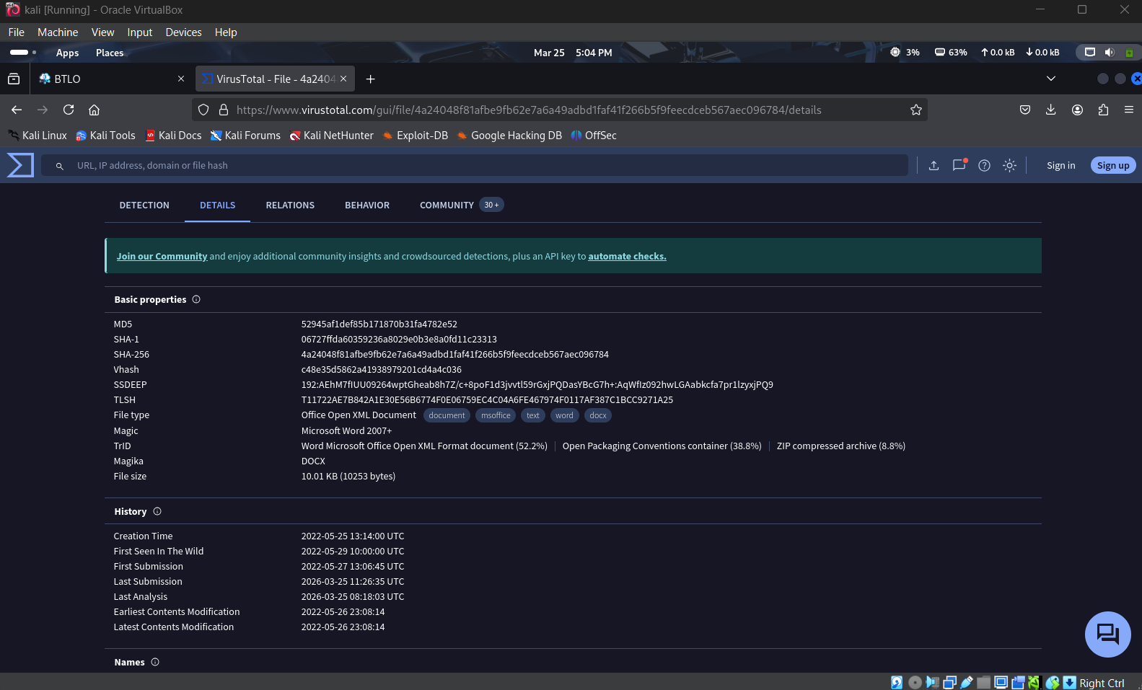Viewport: 1142px width, 690px height.
Task: Open the Google Hacking DB bookmark
Action: pos(509,136)
